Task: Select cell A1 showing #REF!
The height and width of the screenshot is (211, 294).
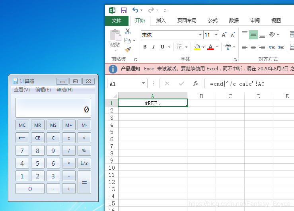Action: point(153,103)
